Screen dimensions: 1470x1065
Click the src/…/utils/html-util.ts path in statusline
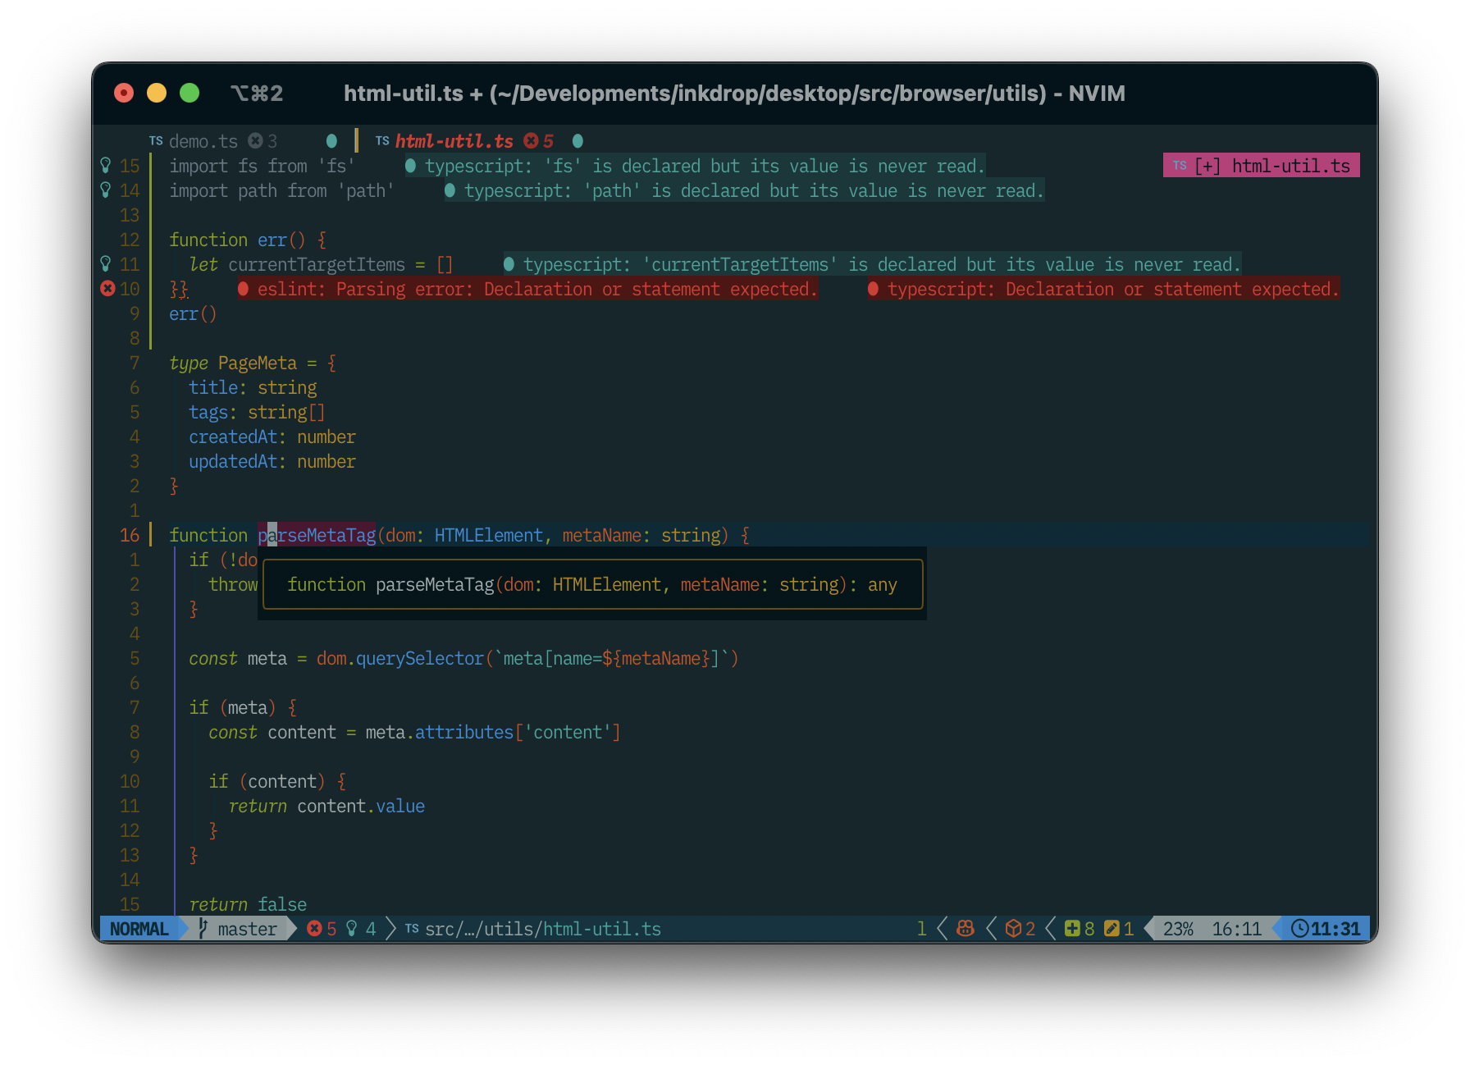[x=543, y=929]
